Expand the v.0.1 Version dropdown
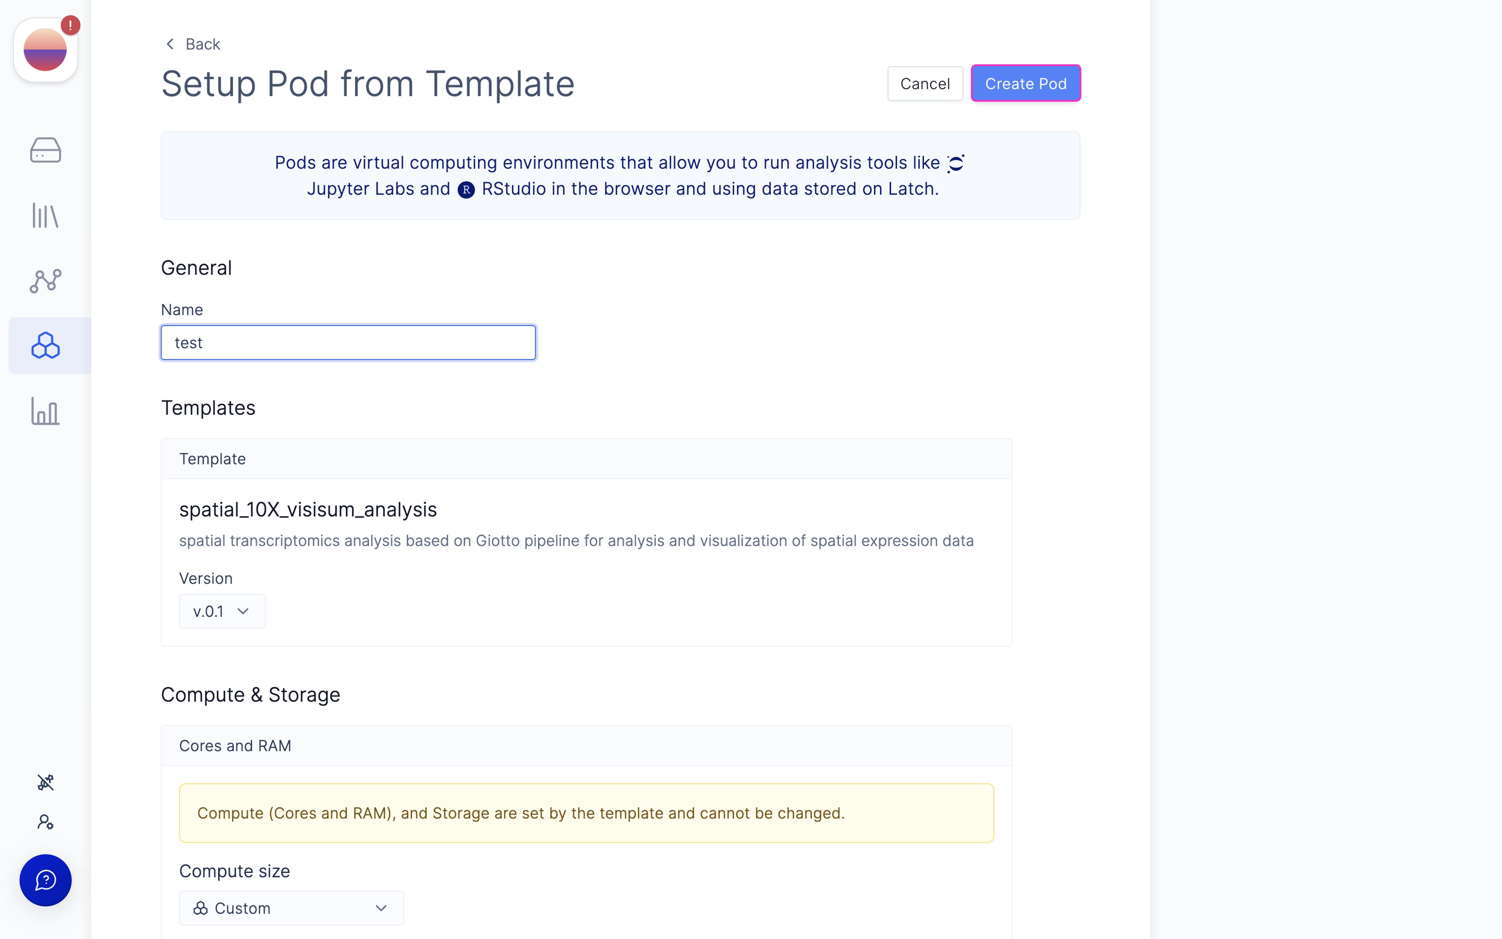 pos(222,611)
